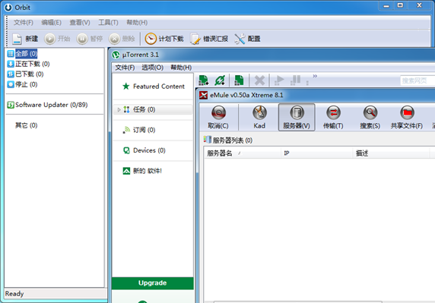Select 正在下载 (0) category in Orbit
This screenshot has width=435, height=303.
pos(32,64)
